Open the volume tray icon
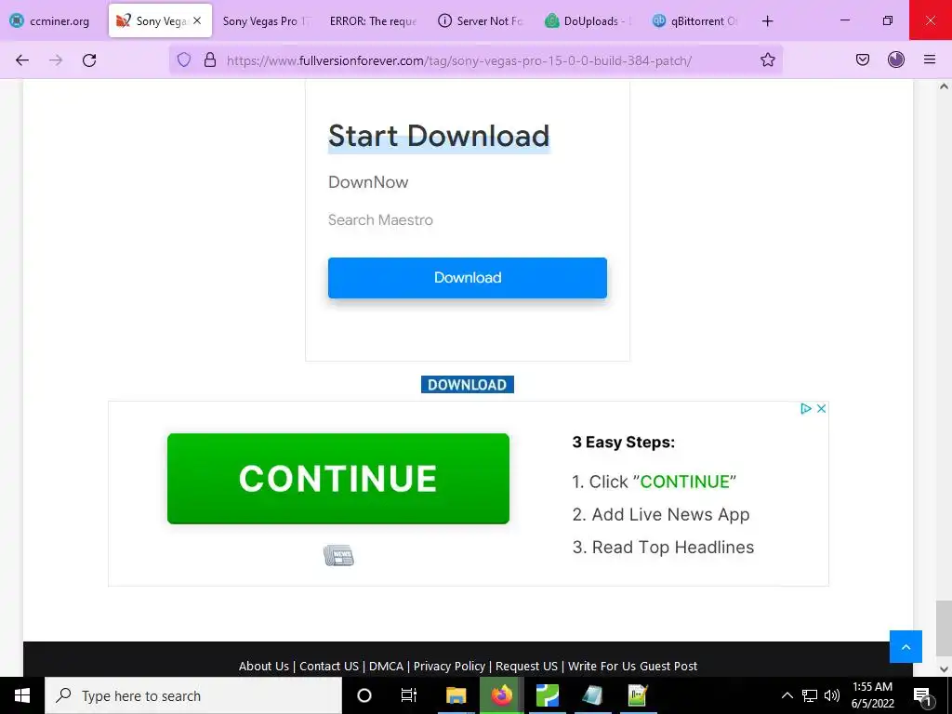This screenshot has height=714, width=952. pyautogui.click(x=832, y=695)
